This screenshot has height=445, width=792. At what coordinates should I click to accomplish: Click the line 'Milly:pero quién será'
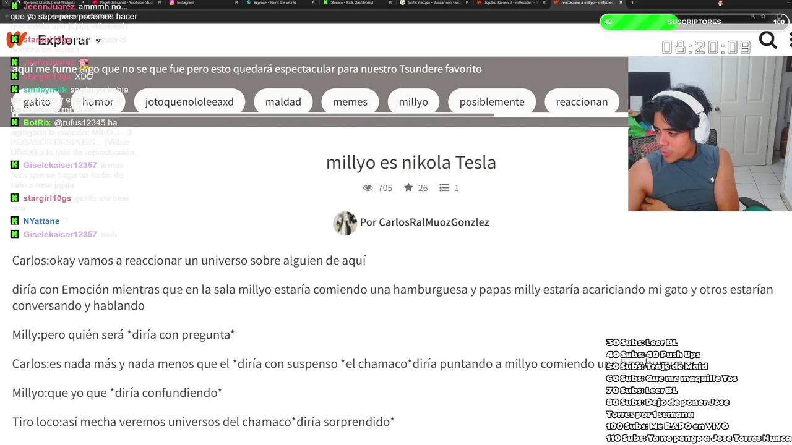[x=123, y=335]
